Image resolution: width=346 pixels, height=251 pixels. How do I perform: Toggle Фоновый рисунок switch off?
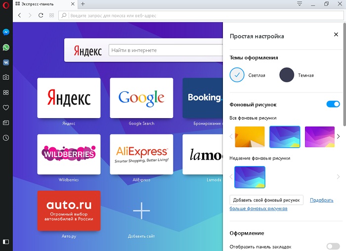click(x=333, y=104)
